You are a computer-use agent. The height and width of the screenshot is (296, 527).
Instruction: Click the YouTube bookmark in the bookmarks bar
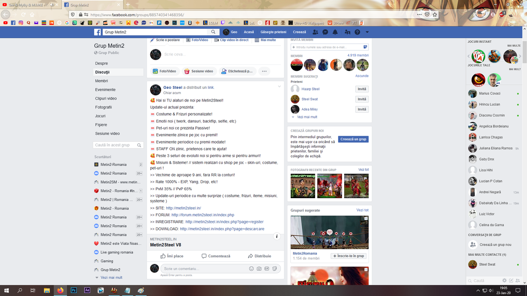(x=5, y=23)
